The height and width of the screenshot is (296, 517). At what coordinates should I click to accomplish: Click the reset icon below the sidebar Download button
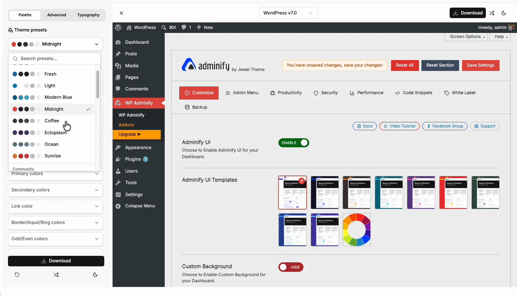click(x=17, y=275)
